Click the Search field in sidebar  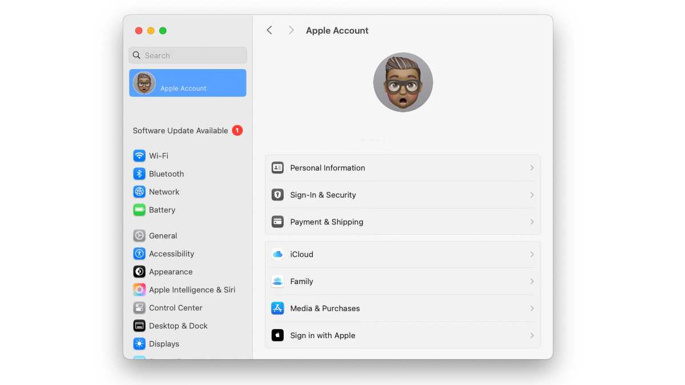(187, 55)
